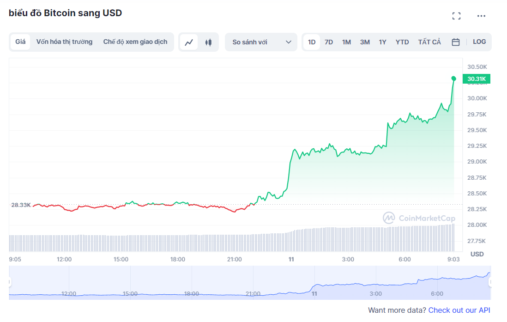The image size is (507, 322).
Task: Click the "TẤT CẢ" range button
Action: (429, 42)
